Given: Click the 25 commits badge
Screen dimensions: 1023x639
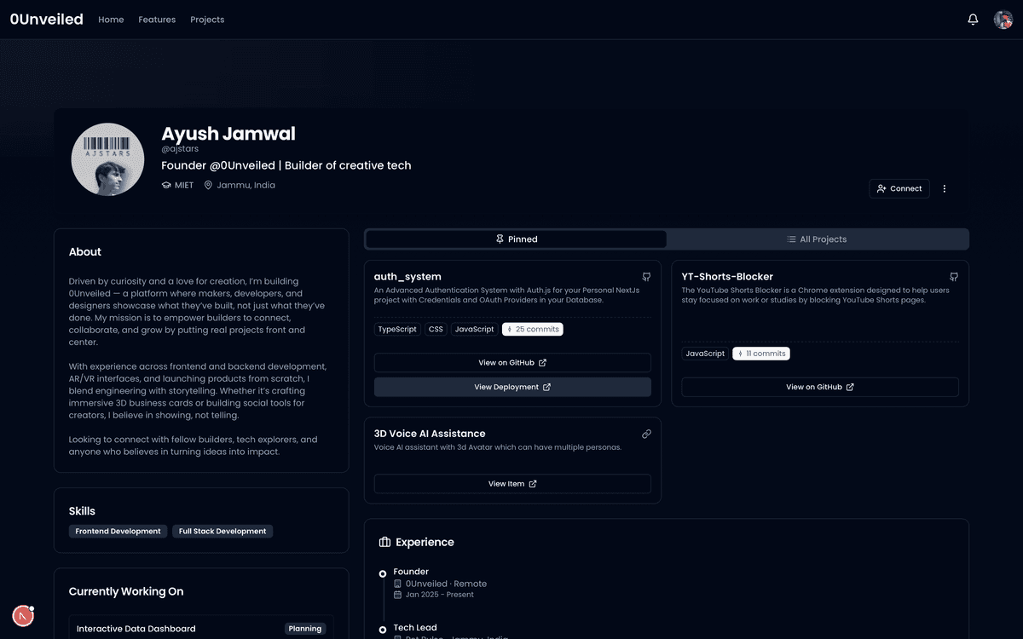Looking at the screenshot, I should [x=532, y=329].
